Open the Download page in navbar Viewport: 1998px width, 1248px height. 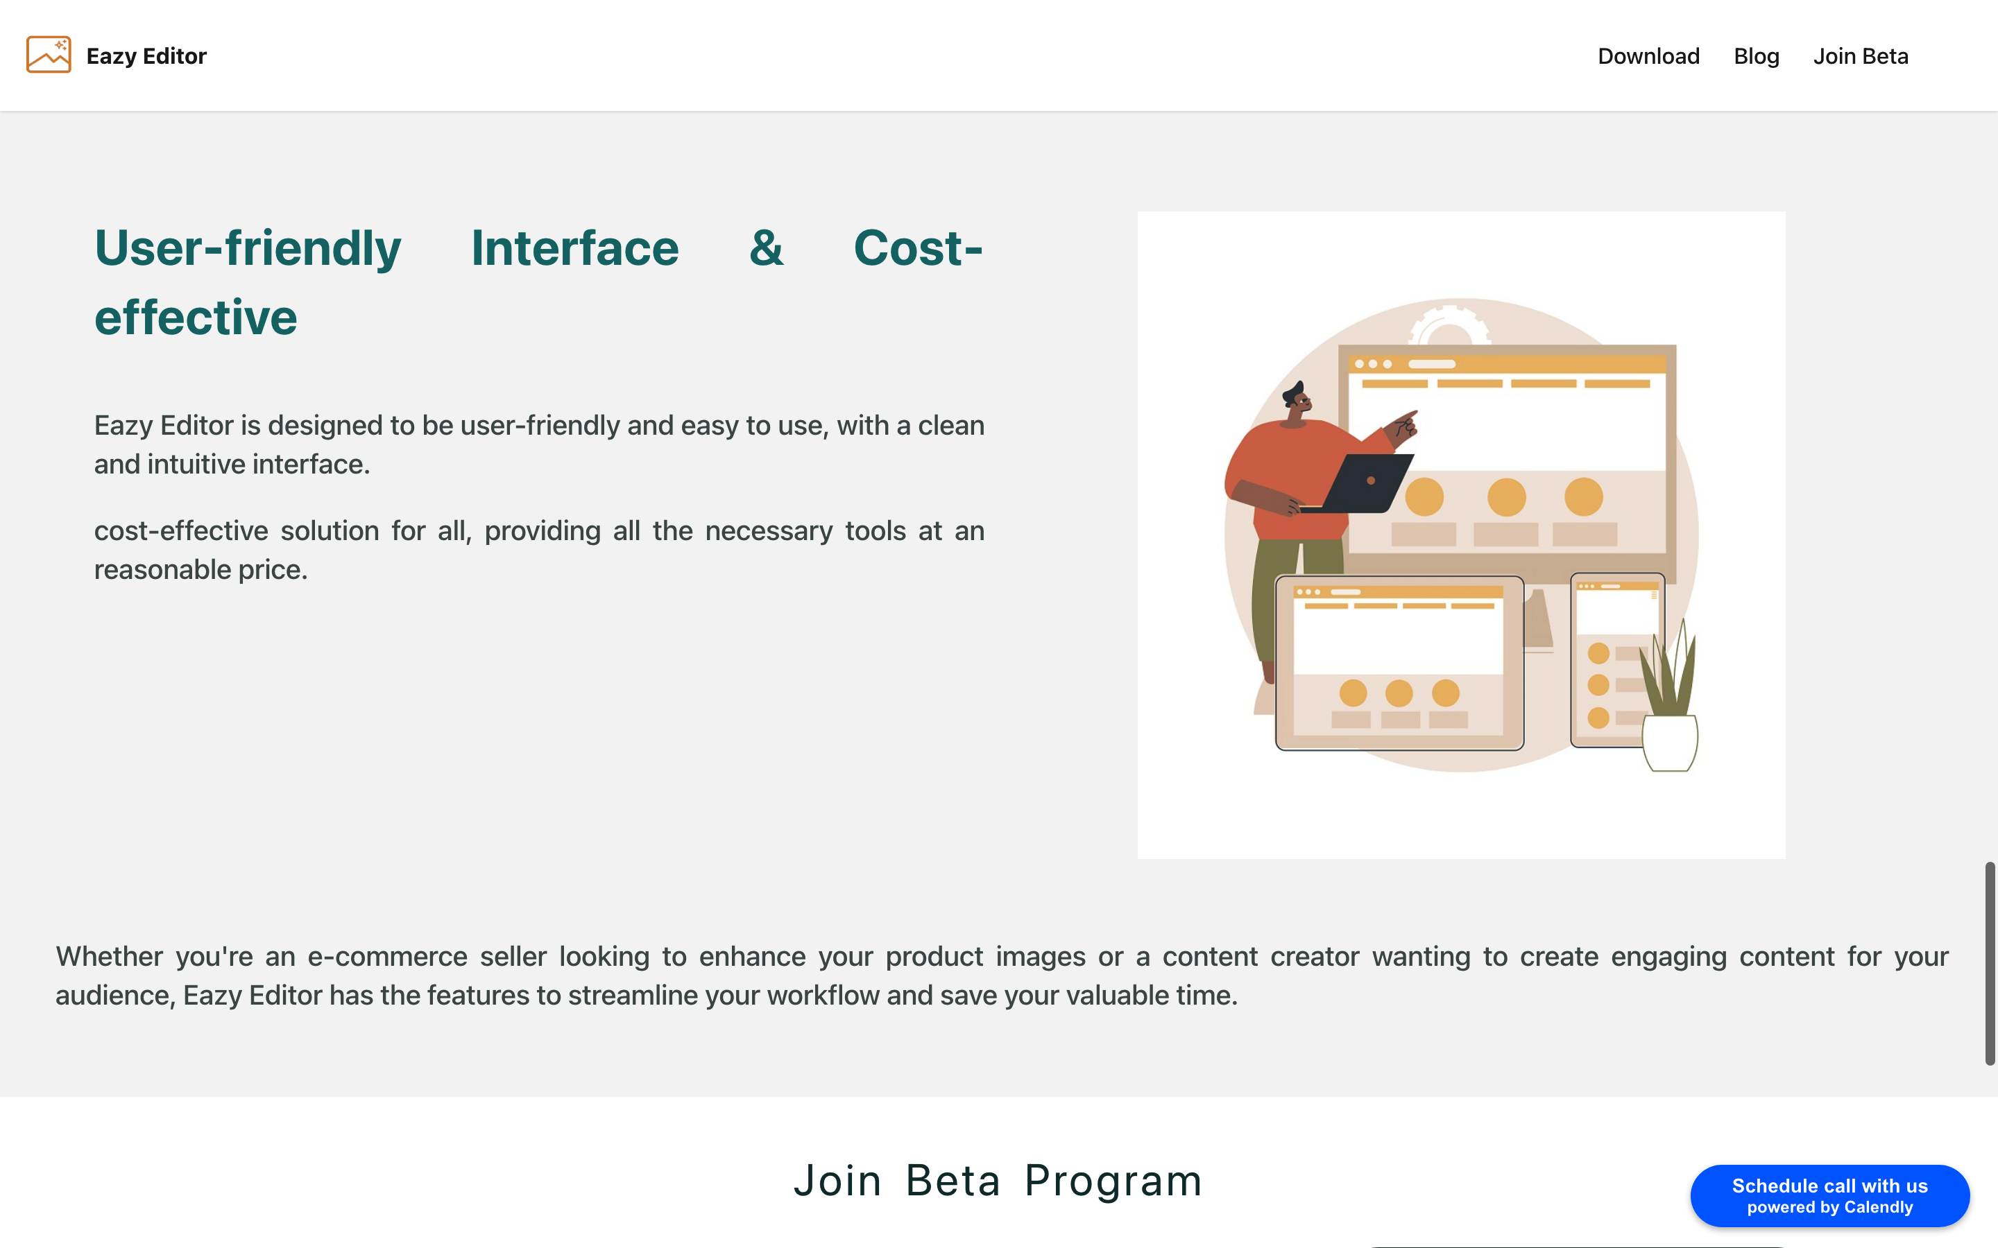pyautogui.click(x=1649, y=56)
